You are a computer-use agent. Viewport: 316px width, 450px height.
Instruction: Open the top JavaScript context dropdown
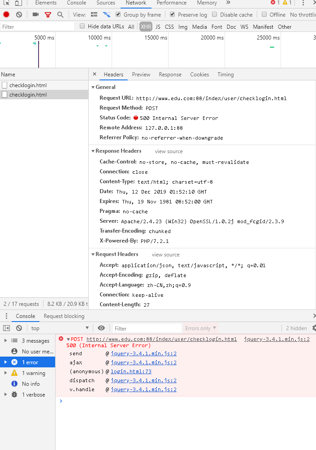point(60,328)
